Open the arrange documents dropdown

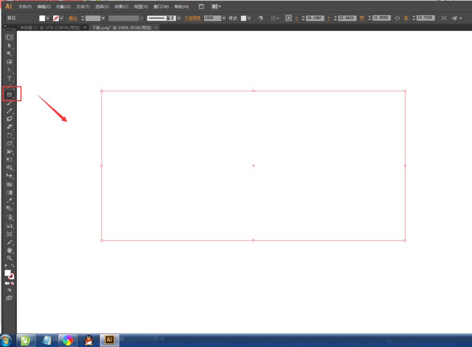tap(216, 6)
